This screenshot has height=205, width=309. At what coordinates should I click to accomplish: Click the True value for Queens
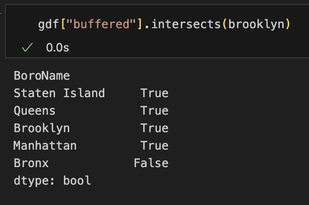pos(154,111)
